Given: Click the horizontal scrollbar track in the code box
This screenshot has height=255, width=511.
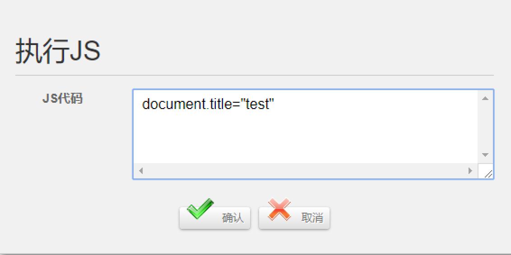Looking at the screenshot, I should [305, 171].
